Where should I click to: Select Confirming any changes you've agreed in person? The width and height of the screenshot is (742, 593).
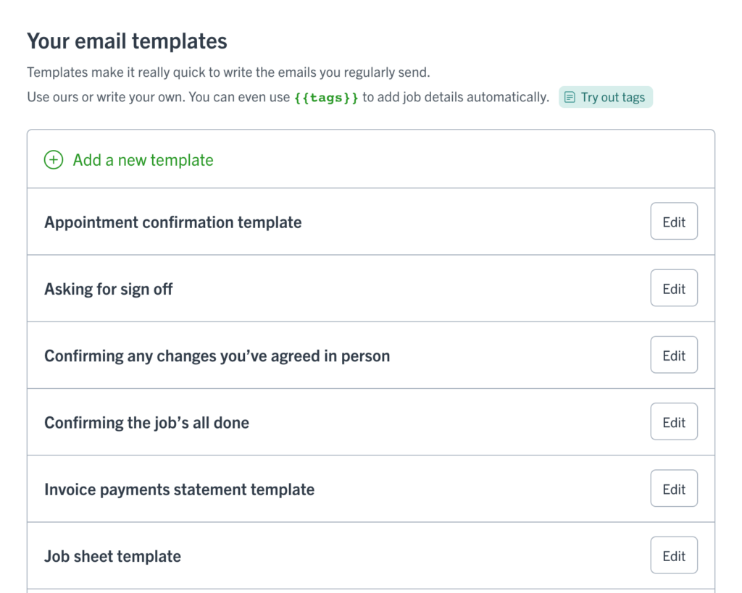coord(217,356)
